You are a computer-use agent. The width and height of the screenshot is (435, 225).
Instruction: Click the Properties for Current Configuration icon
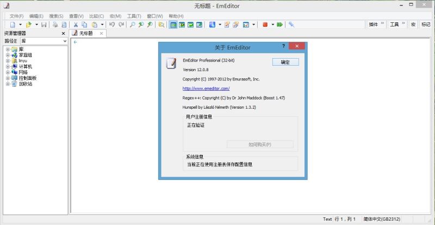click(x=227, y=24)
